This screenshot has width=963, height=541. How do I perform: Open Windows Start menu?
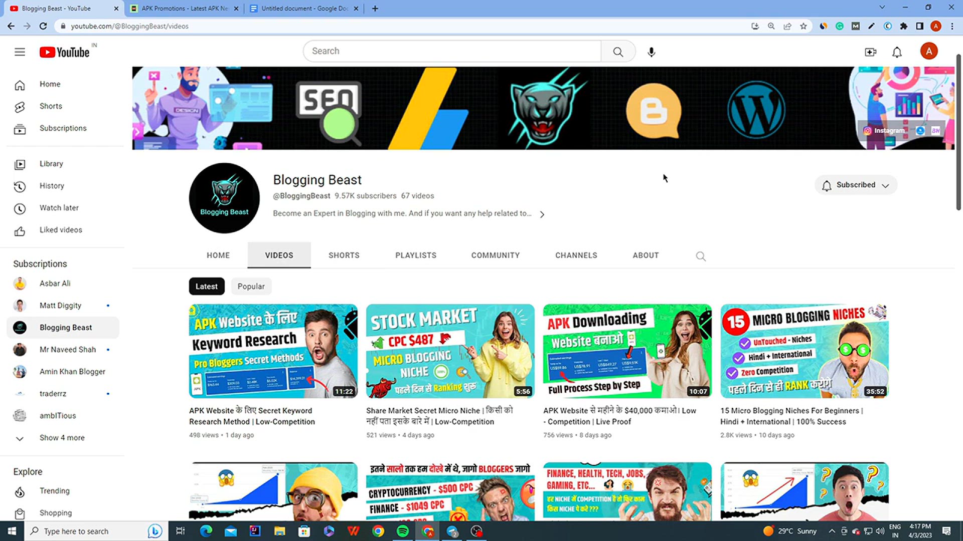[x=12, y=531]
